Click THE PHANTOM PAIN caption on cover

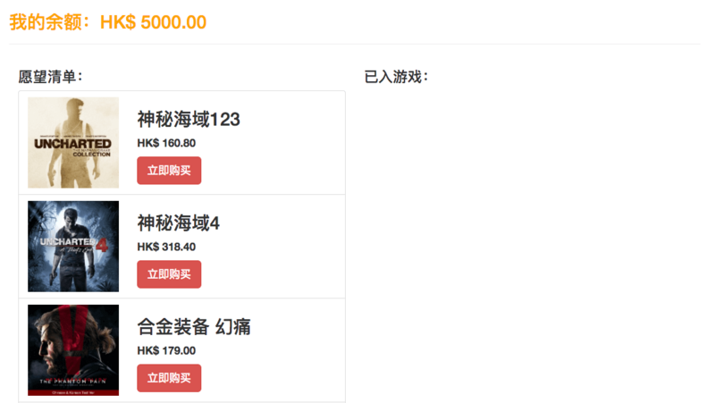pos(73,382)
